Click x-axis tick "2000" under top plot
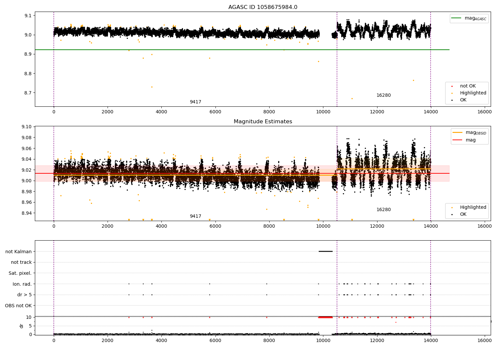Image resolution: width=498 pixels, height=348 pixels. (x=108, y=112)
